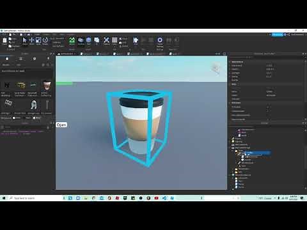Switch to Toolbox Recent tab
307x230 pixels.
pyautogui.click(x=35, y=59)
